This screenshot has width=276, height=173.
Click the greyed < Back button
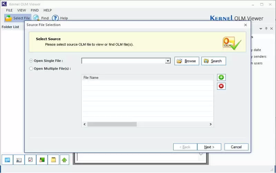click(x=185, y=147)
